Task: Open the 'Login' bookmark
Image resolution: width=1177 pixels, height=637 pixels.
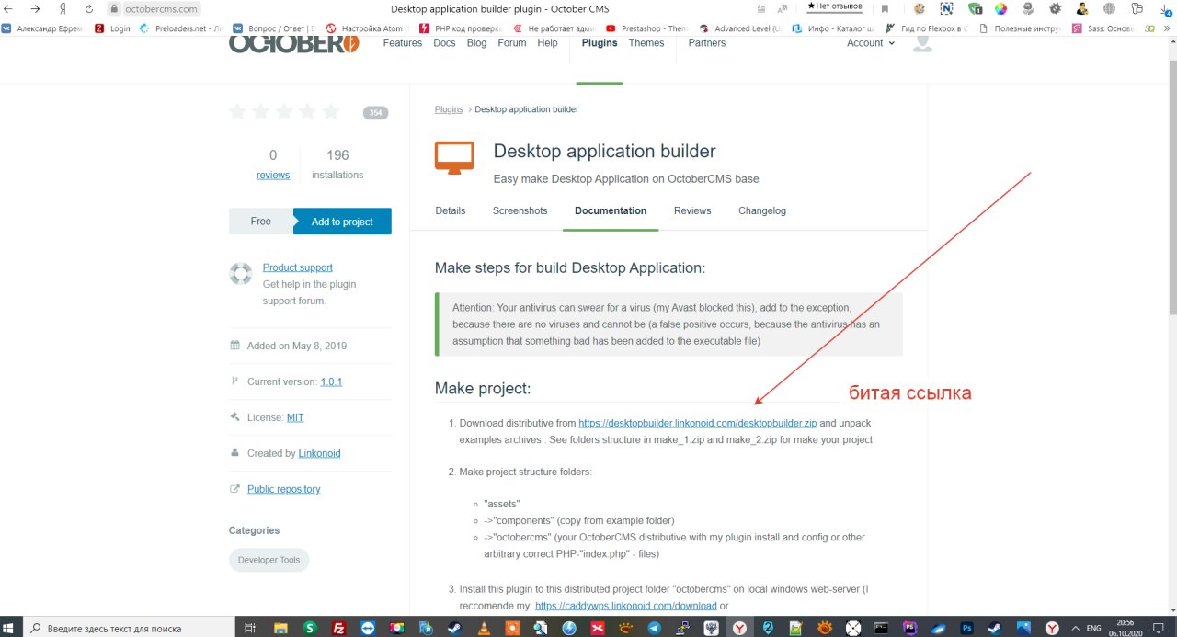Action: click(113, 28)
